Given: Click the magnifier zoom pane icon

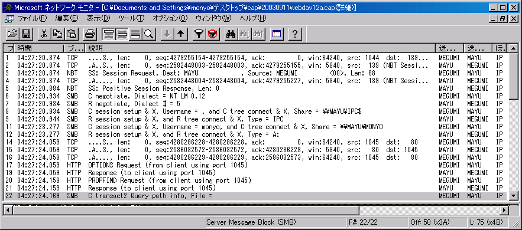Looking at the screenshot, I should pyautogui.click(x=149, y=34).
